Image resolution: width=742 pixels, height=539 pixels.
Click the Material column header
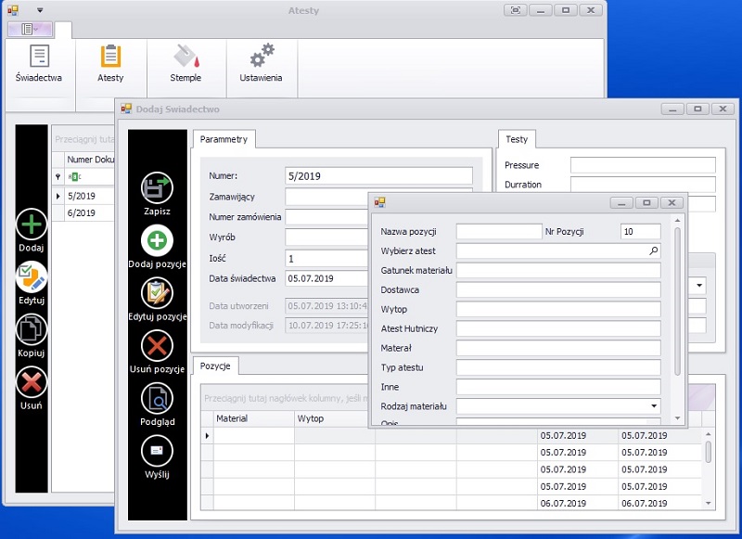coord(253,418)
